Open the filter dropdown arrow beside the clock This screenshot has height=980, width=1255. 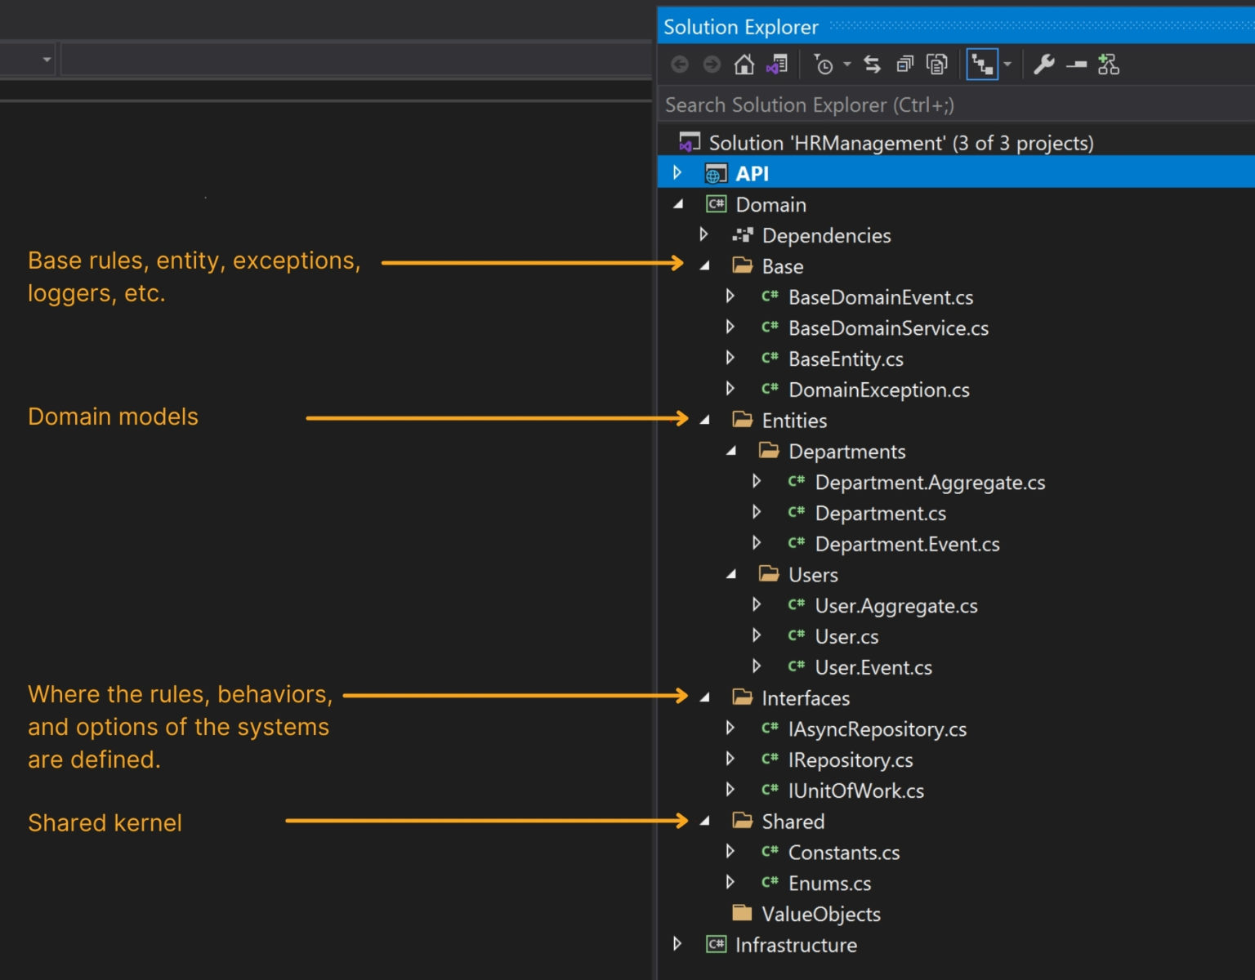(x=847, y=64)
